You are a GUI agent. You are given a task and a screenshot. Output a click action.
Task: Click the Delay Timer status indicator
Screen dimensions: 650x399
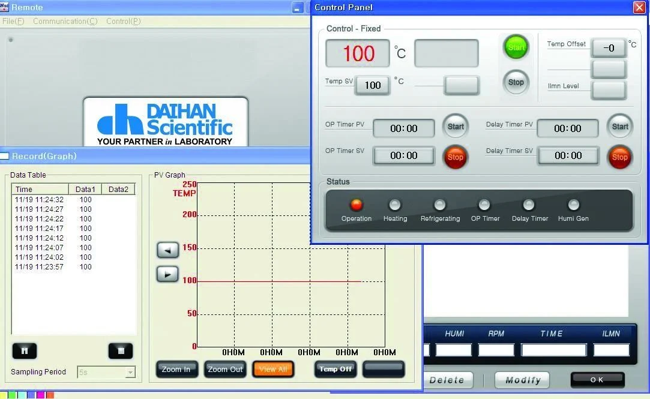pyautogui.click(x=529, y=205)
